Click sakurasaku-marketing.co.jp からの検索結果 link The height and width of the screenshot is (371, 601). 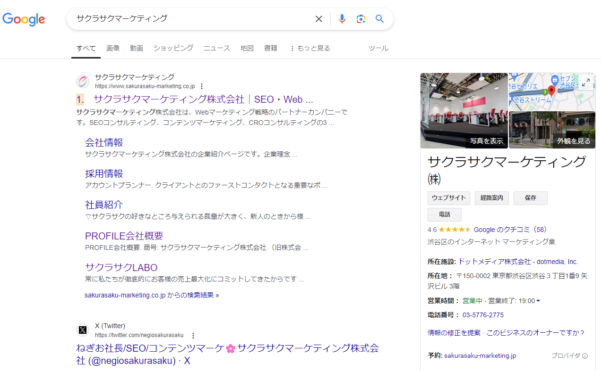[152, 295]
